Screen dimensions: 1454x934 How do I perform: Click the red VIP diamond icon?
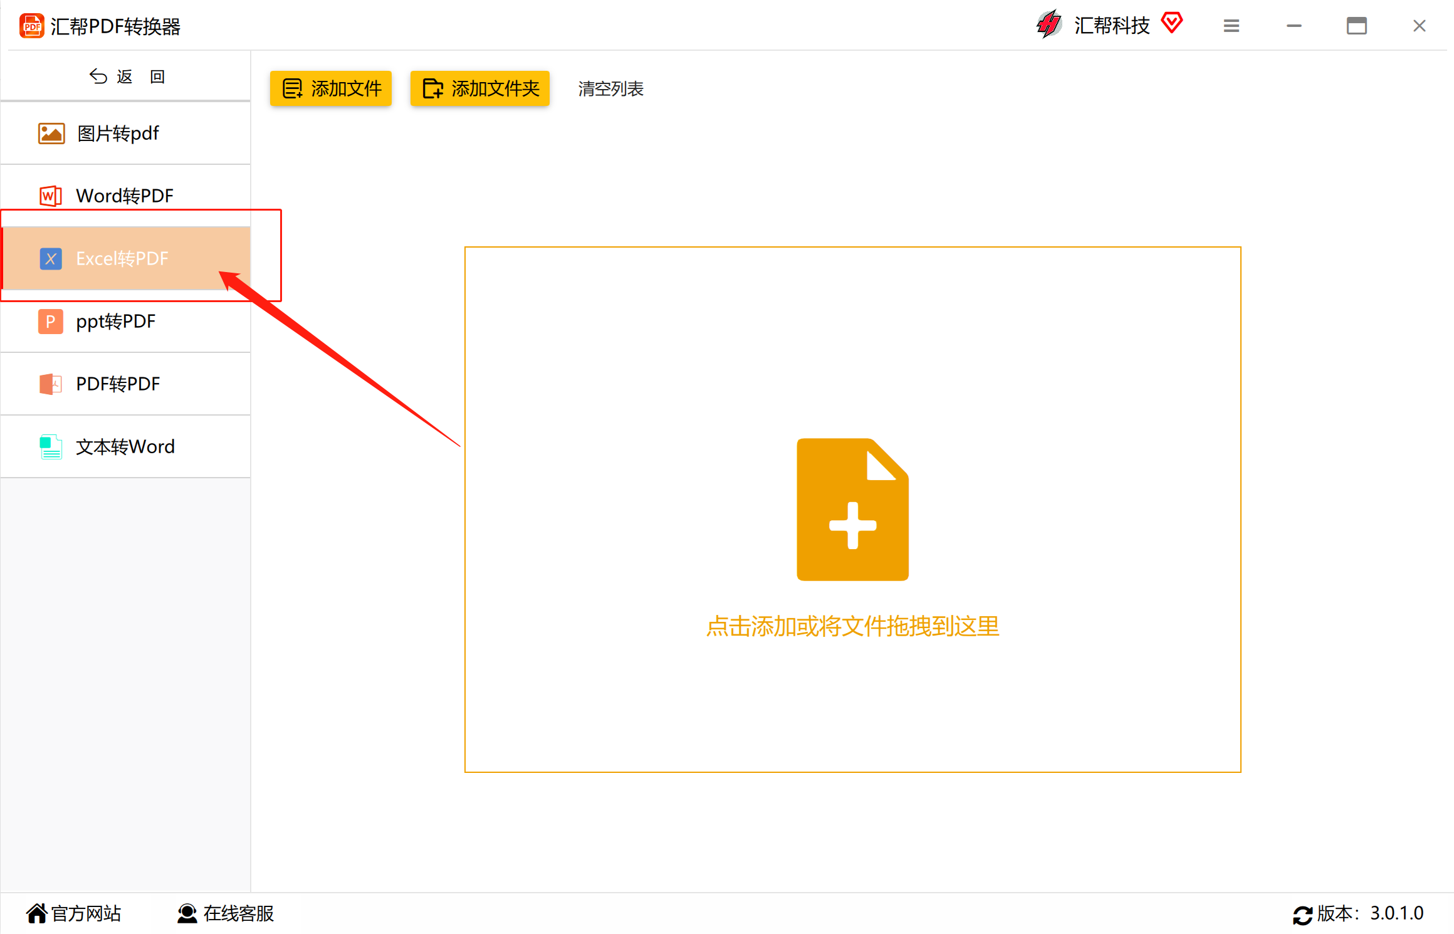[1171, 23]
